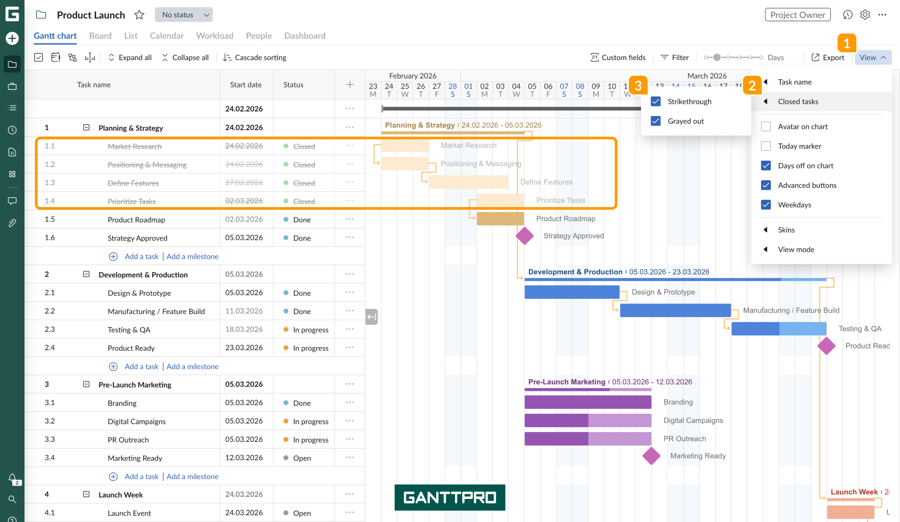Uncheck the Strikethrough option
This screenshot has height=522, width=900.
655,101
